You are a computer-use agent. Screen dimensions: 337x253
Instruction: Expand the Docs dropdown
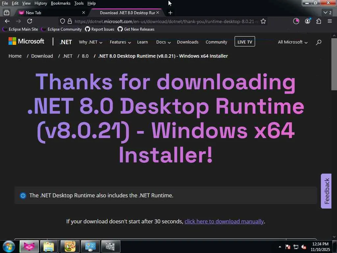163,42
